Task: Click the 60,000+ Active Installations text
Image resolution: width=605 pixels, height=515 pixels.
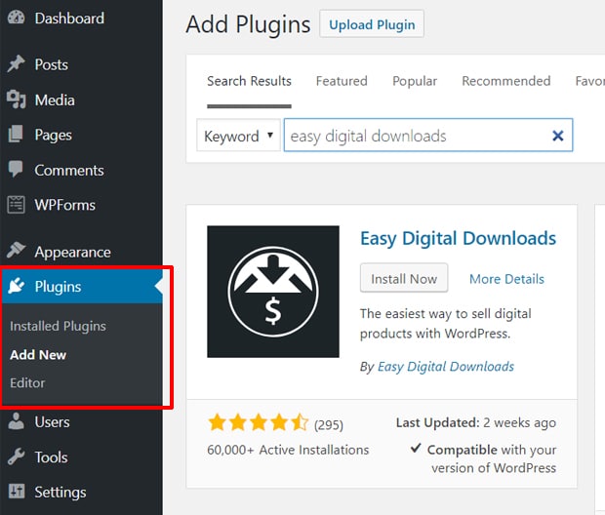Action: tap(288, 450)
